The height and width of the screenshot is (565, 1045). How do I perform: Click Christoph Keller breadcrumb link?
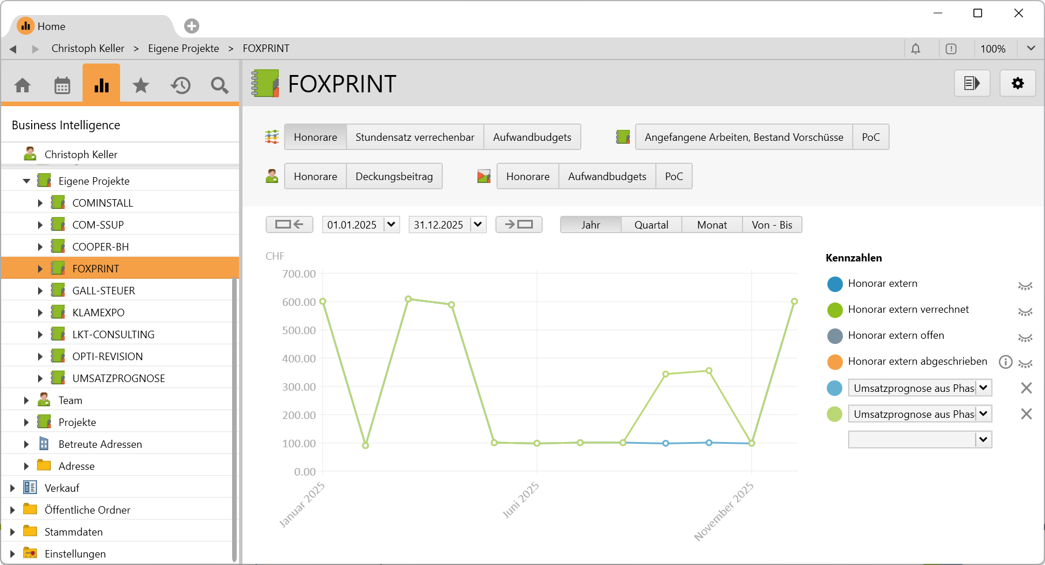88,48
